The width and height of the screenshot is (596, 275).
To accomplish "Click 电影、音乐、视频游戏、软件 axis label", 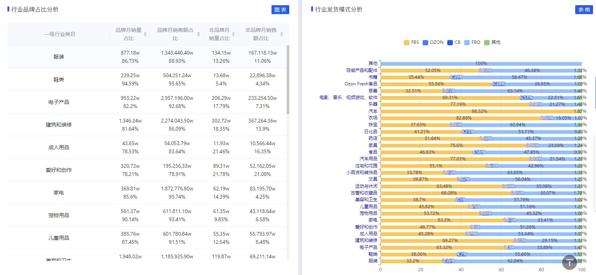I will 349,98.
